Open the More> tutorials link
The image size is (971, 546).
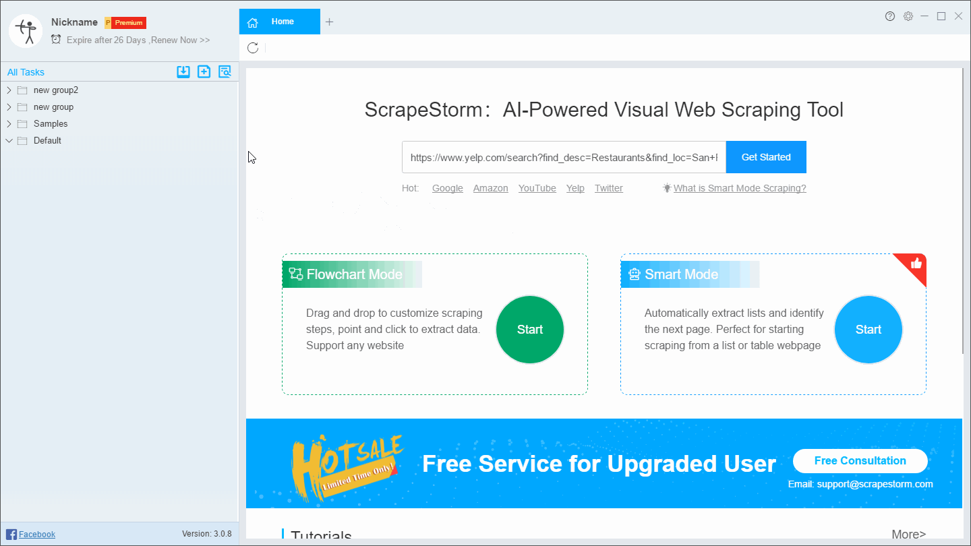(x=909, y=534)
